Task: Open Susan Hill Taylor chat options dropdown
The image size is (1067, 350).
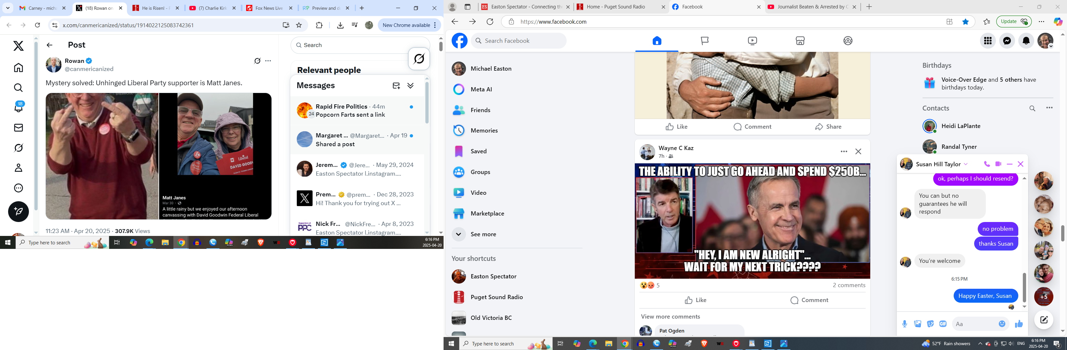Action: pyautogui.click(x=966, y=164)
